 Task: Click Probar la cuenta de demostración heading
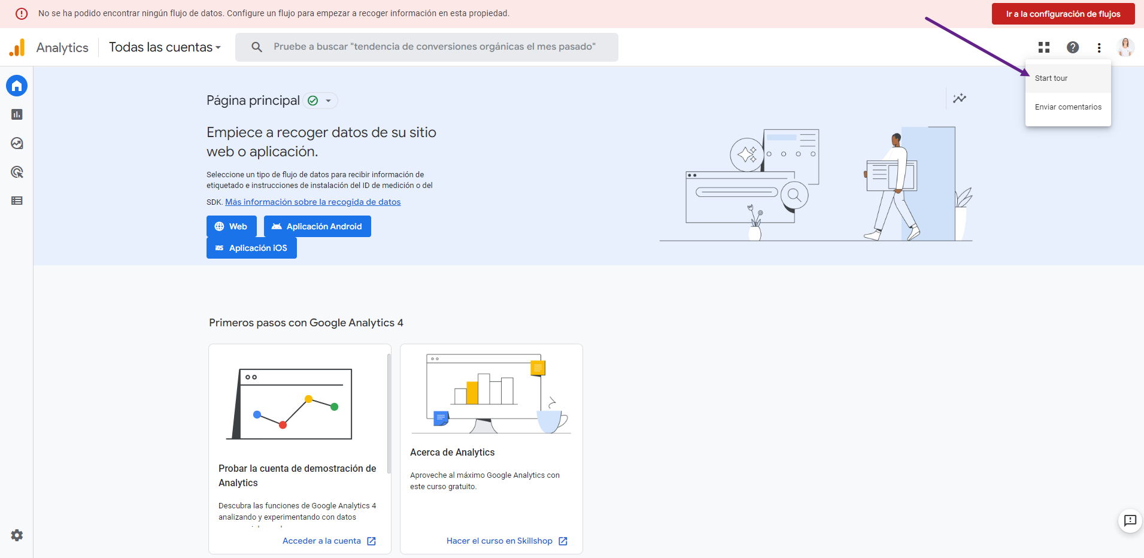(298, 476)
